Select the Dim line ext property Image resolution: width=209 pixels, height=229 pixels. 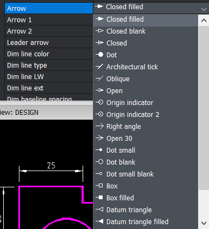click(x=49, y=88)
